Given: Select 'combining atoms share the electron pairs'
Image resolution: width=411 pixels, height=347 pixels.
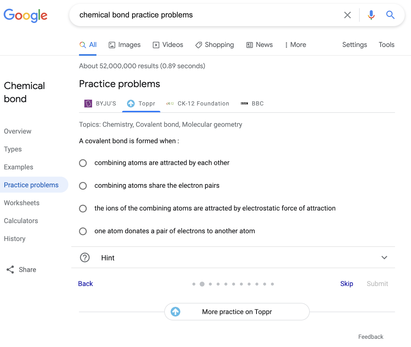Looking at the screenshot, I should tap(83, 186).
